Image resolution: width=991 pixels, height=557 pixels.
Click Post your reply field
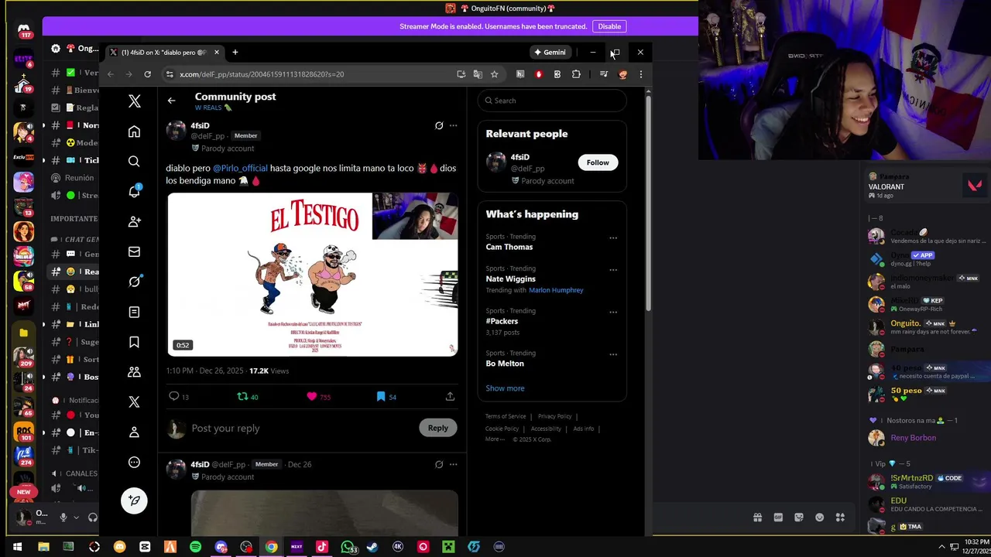(x=302, y=428)
